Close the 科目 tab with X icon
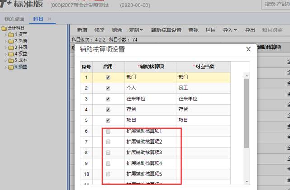The image size is (290, 190). 50,19
